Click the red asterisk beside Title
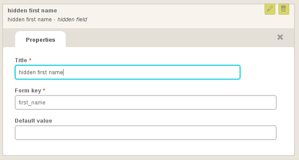The width and height of the screenshot is (299, 160). tap(30, 60)
